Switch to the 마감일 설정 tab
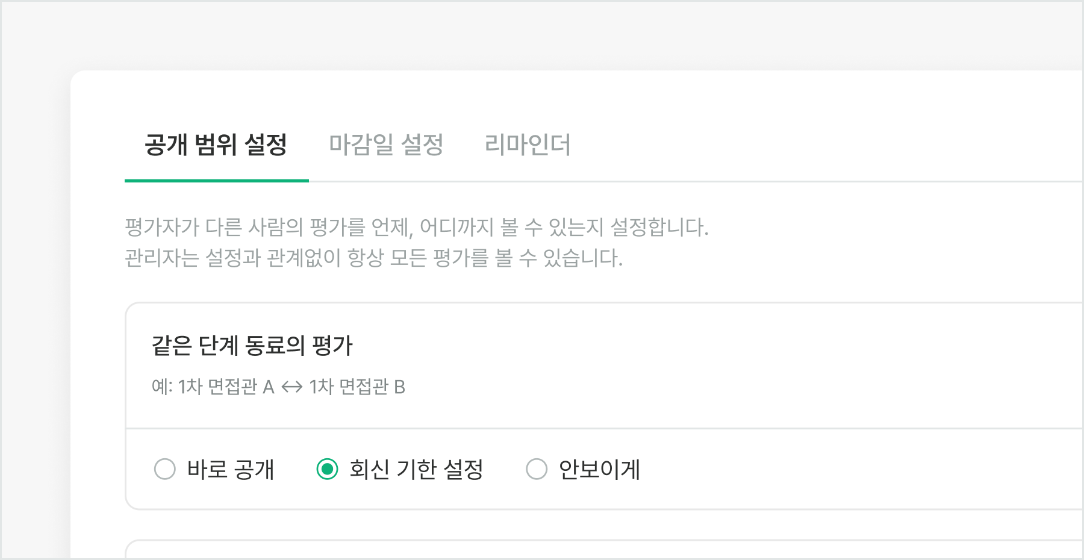 386,145
